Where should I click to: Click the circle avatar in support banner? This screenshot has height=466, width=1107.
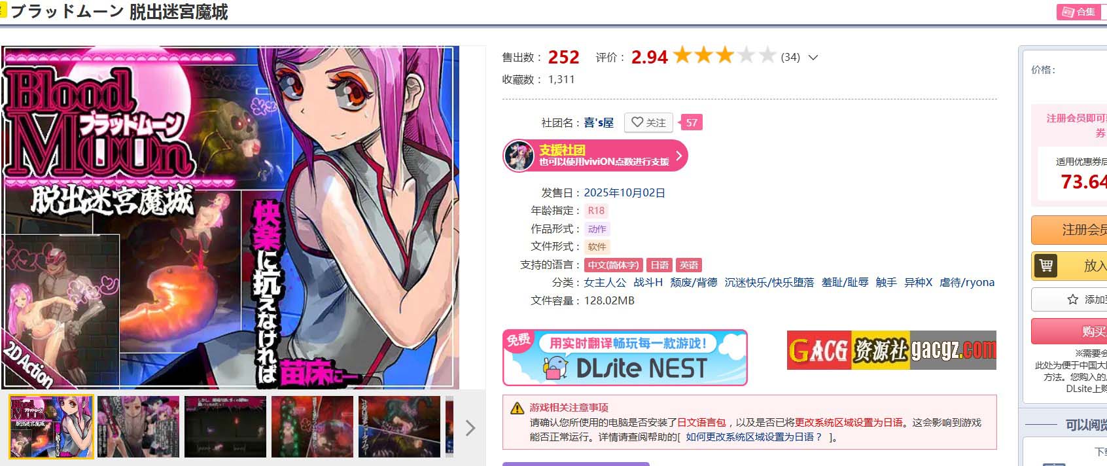[519, 156]
